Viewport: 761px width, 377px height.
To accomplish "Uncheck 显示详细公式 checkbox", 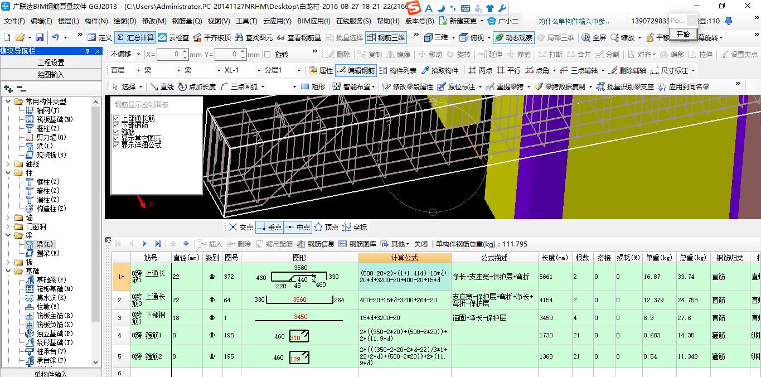I will [x=116, y=145].
